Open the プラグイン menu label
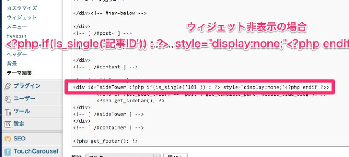This screenshot has width=349, height=157. pos(27,86)
